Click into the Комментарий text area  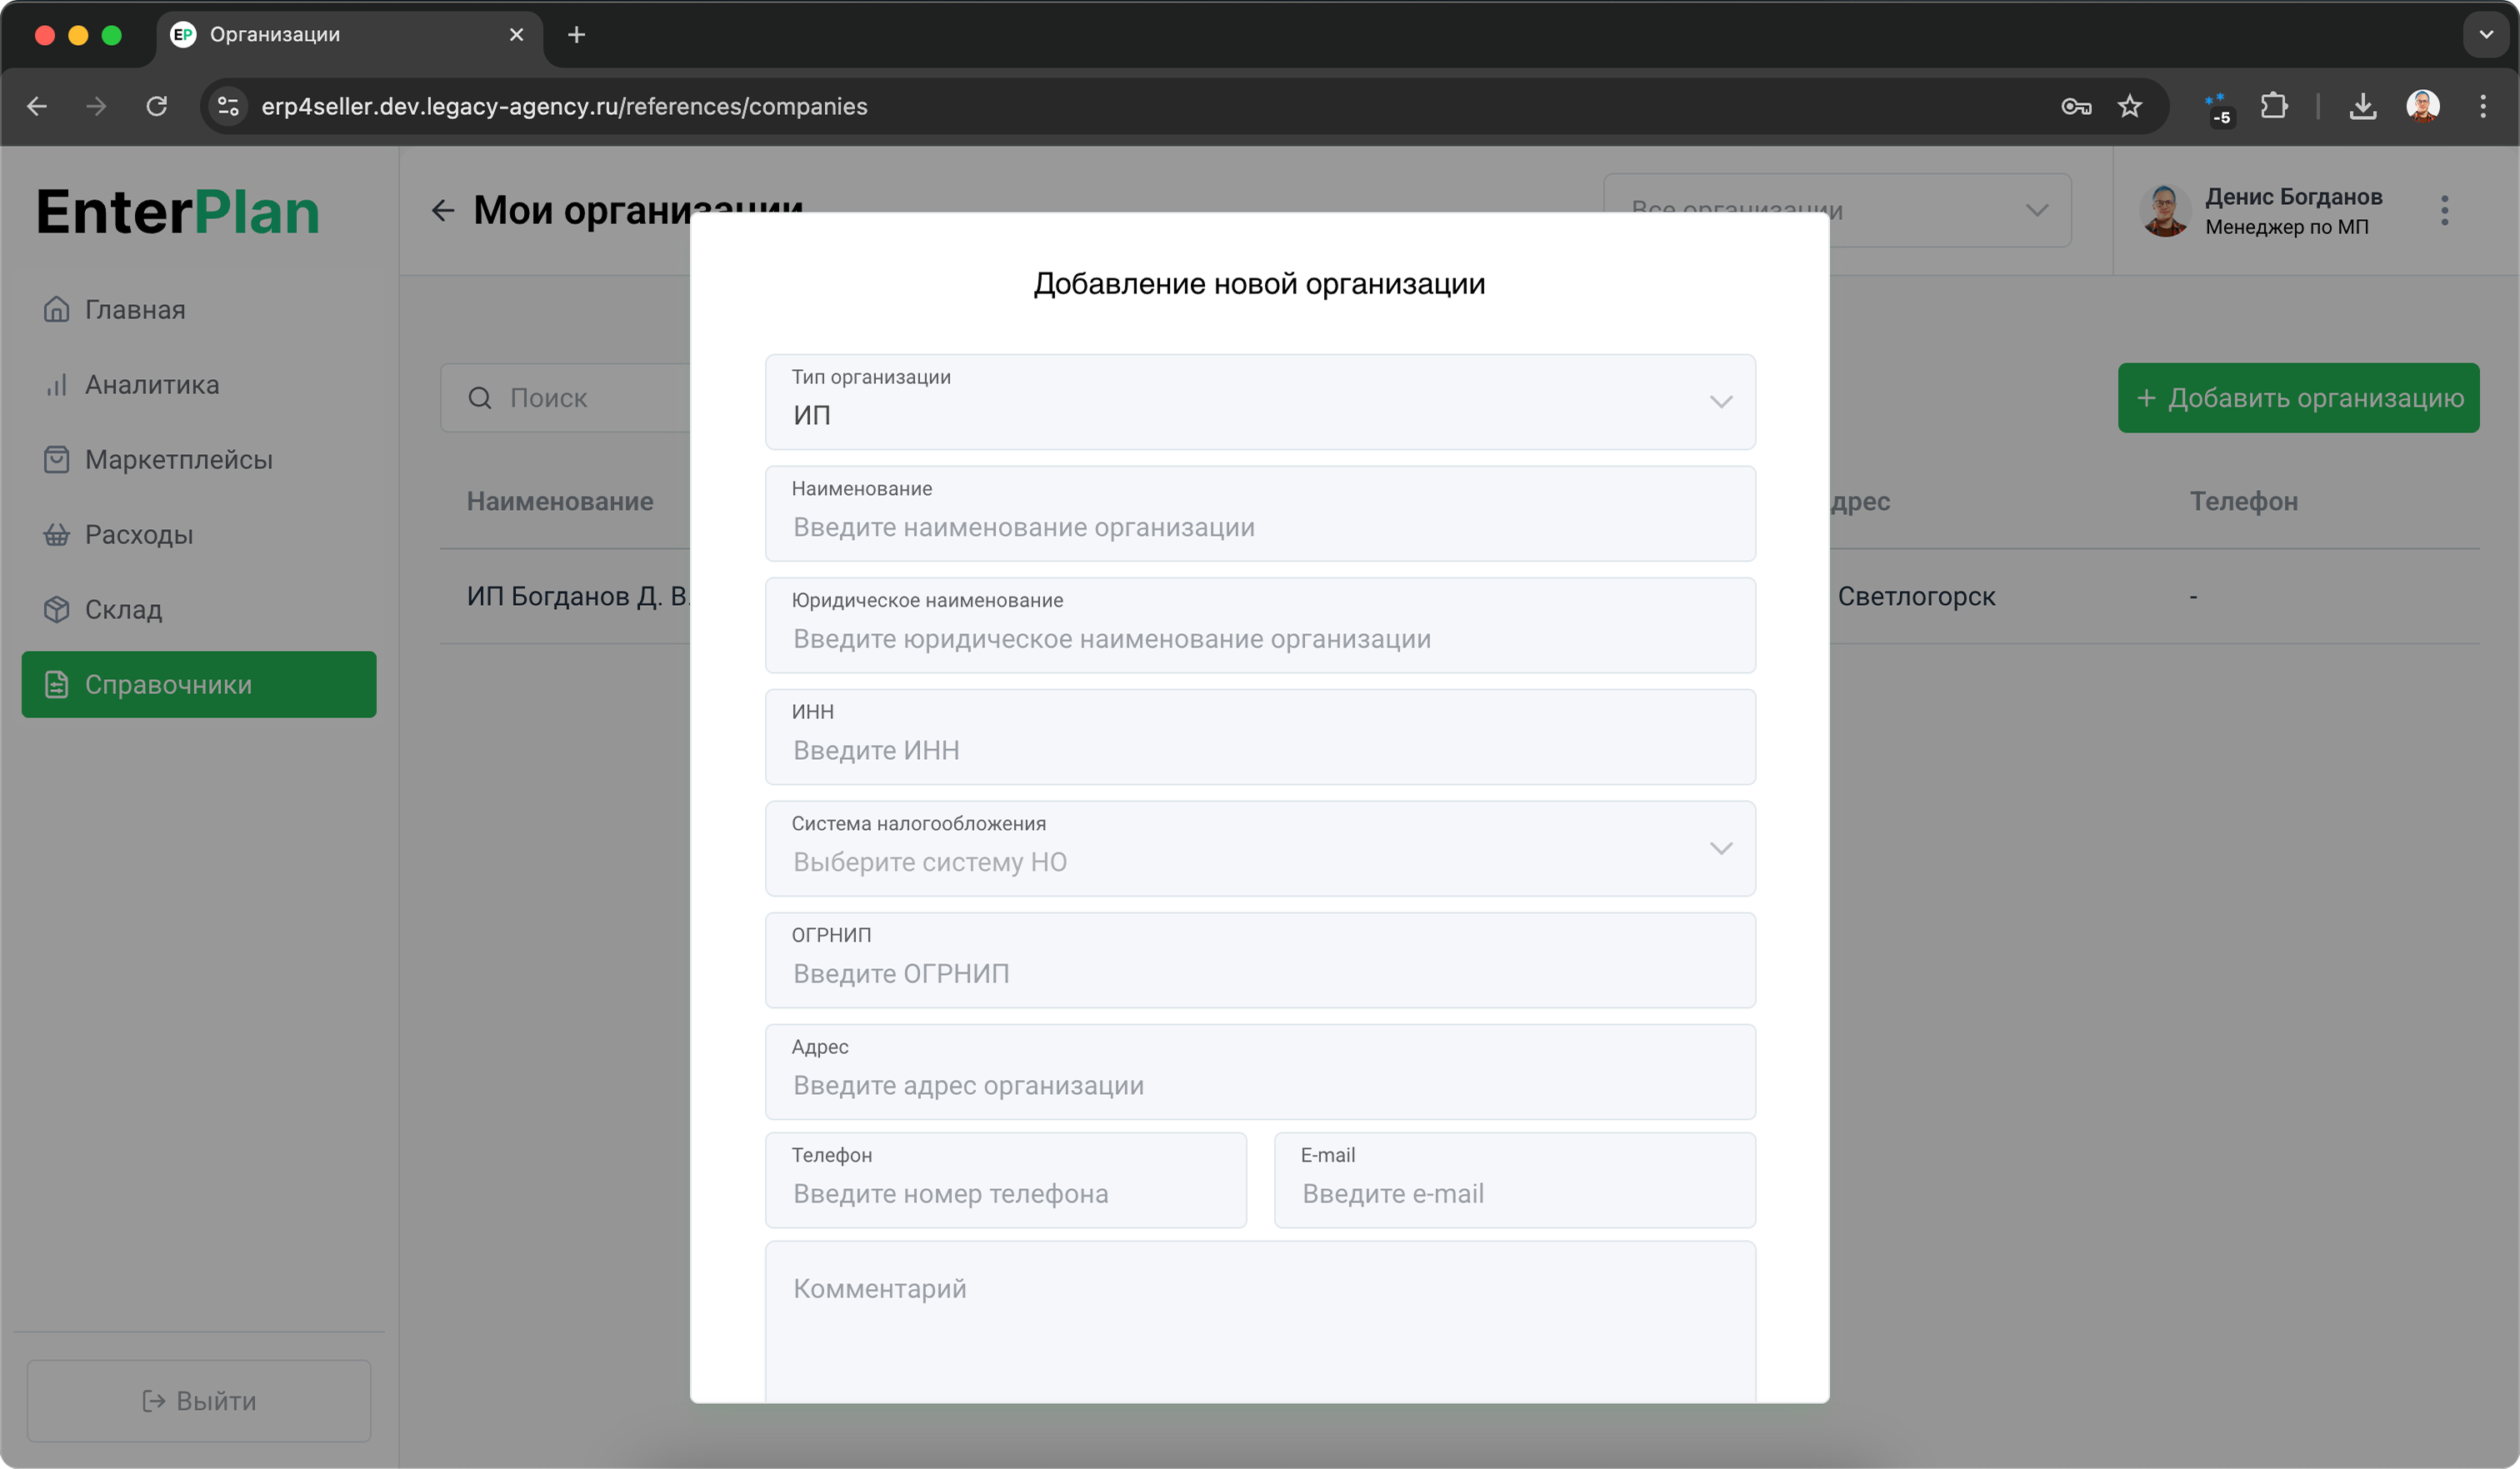tap(1259, 1320)
